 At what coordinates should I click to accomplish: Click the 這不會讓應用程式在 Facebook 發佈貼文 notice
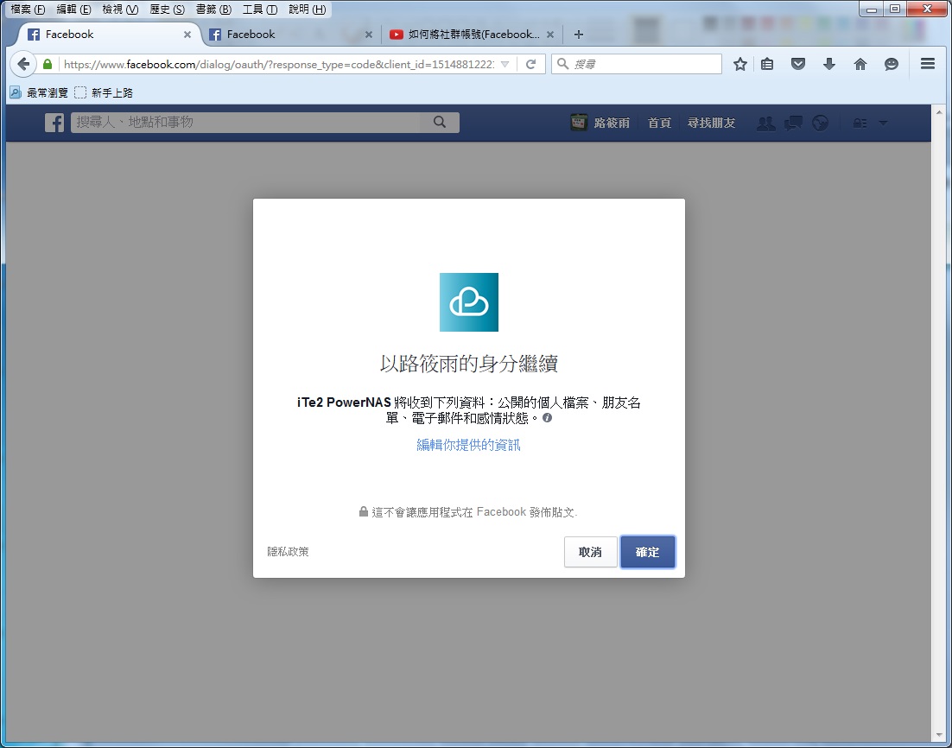coord(468,512)
